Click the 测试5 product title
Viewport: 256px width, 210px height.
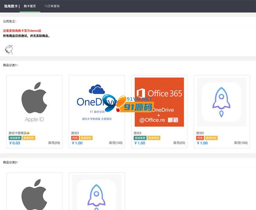tap(200, 133)
